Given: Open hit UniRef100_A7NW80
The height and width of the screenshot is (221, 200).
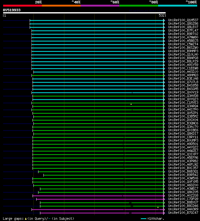Looking at the screenshot, I should point(183,37).
